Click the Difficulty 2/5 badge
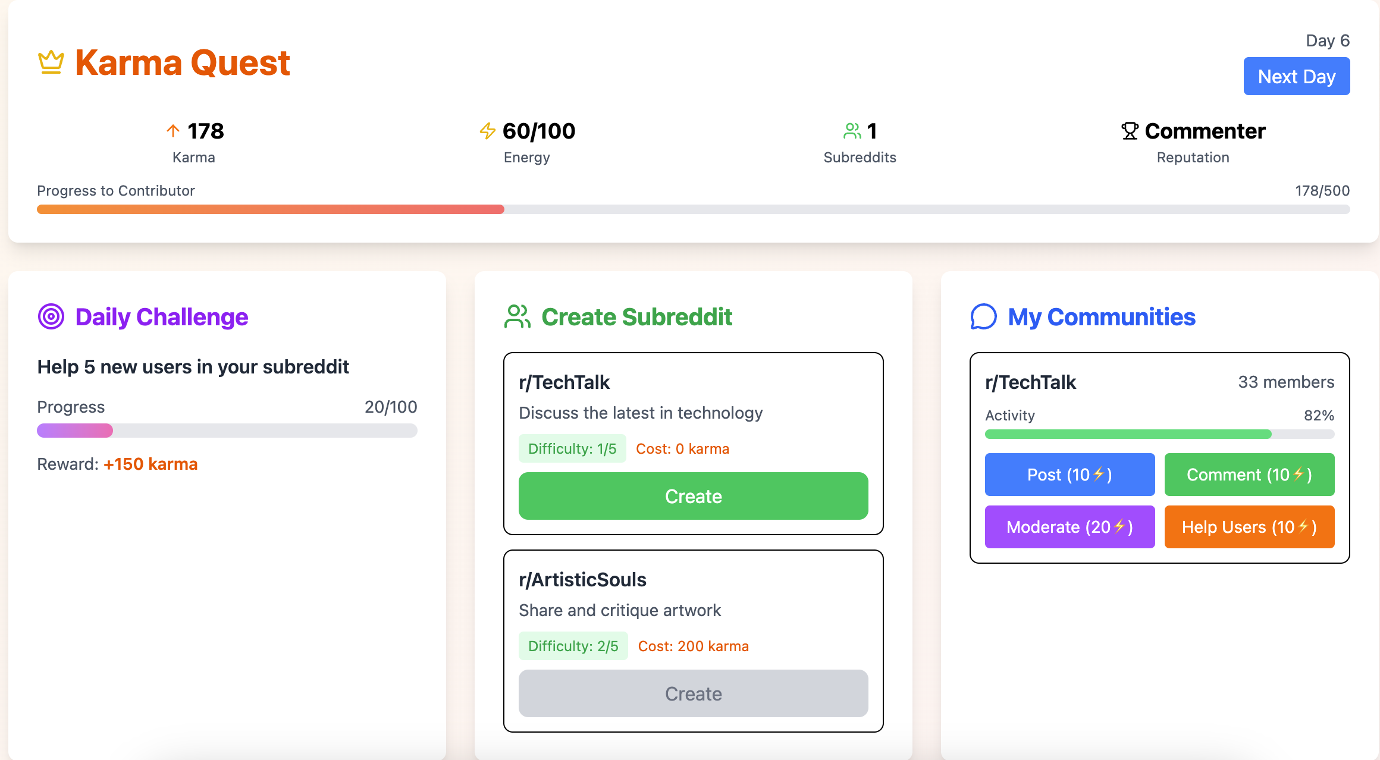The height and width of the screenshot is (760, 1380). (573, 646)
